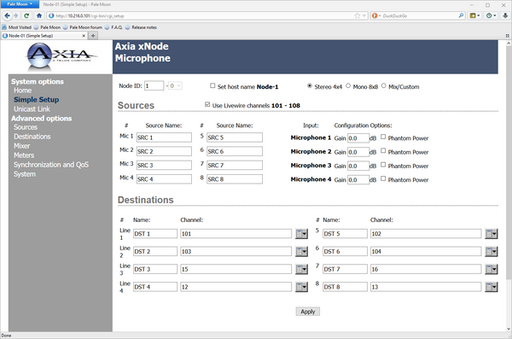Enable Set host name checkbox
512x339 pixels.
pos(212,85)
